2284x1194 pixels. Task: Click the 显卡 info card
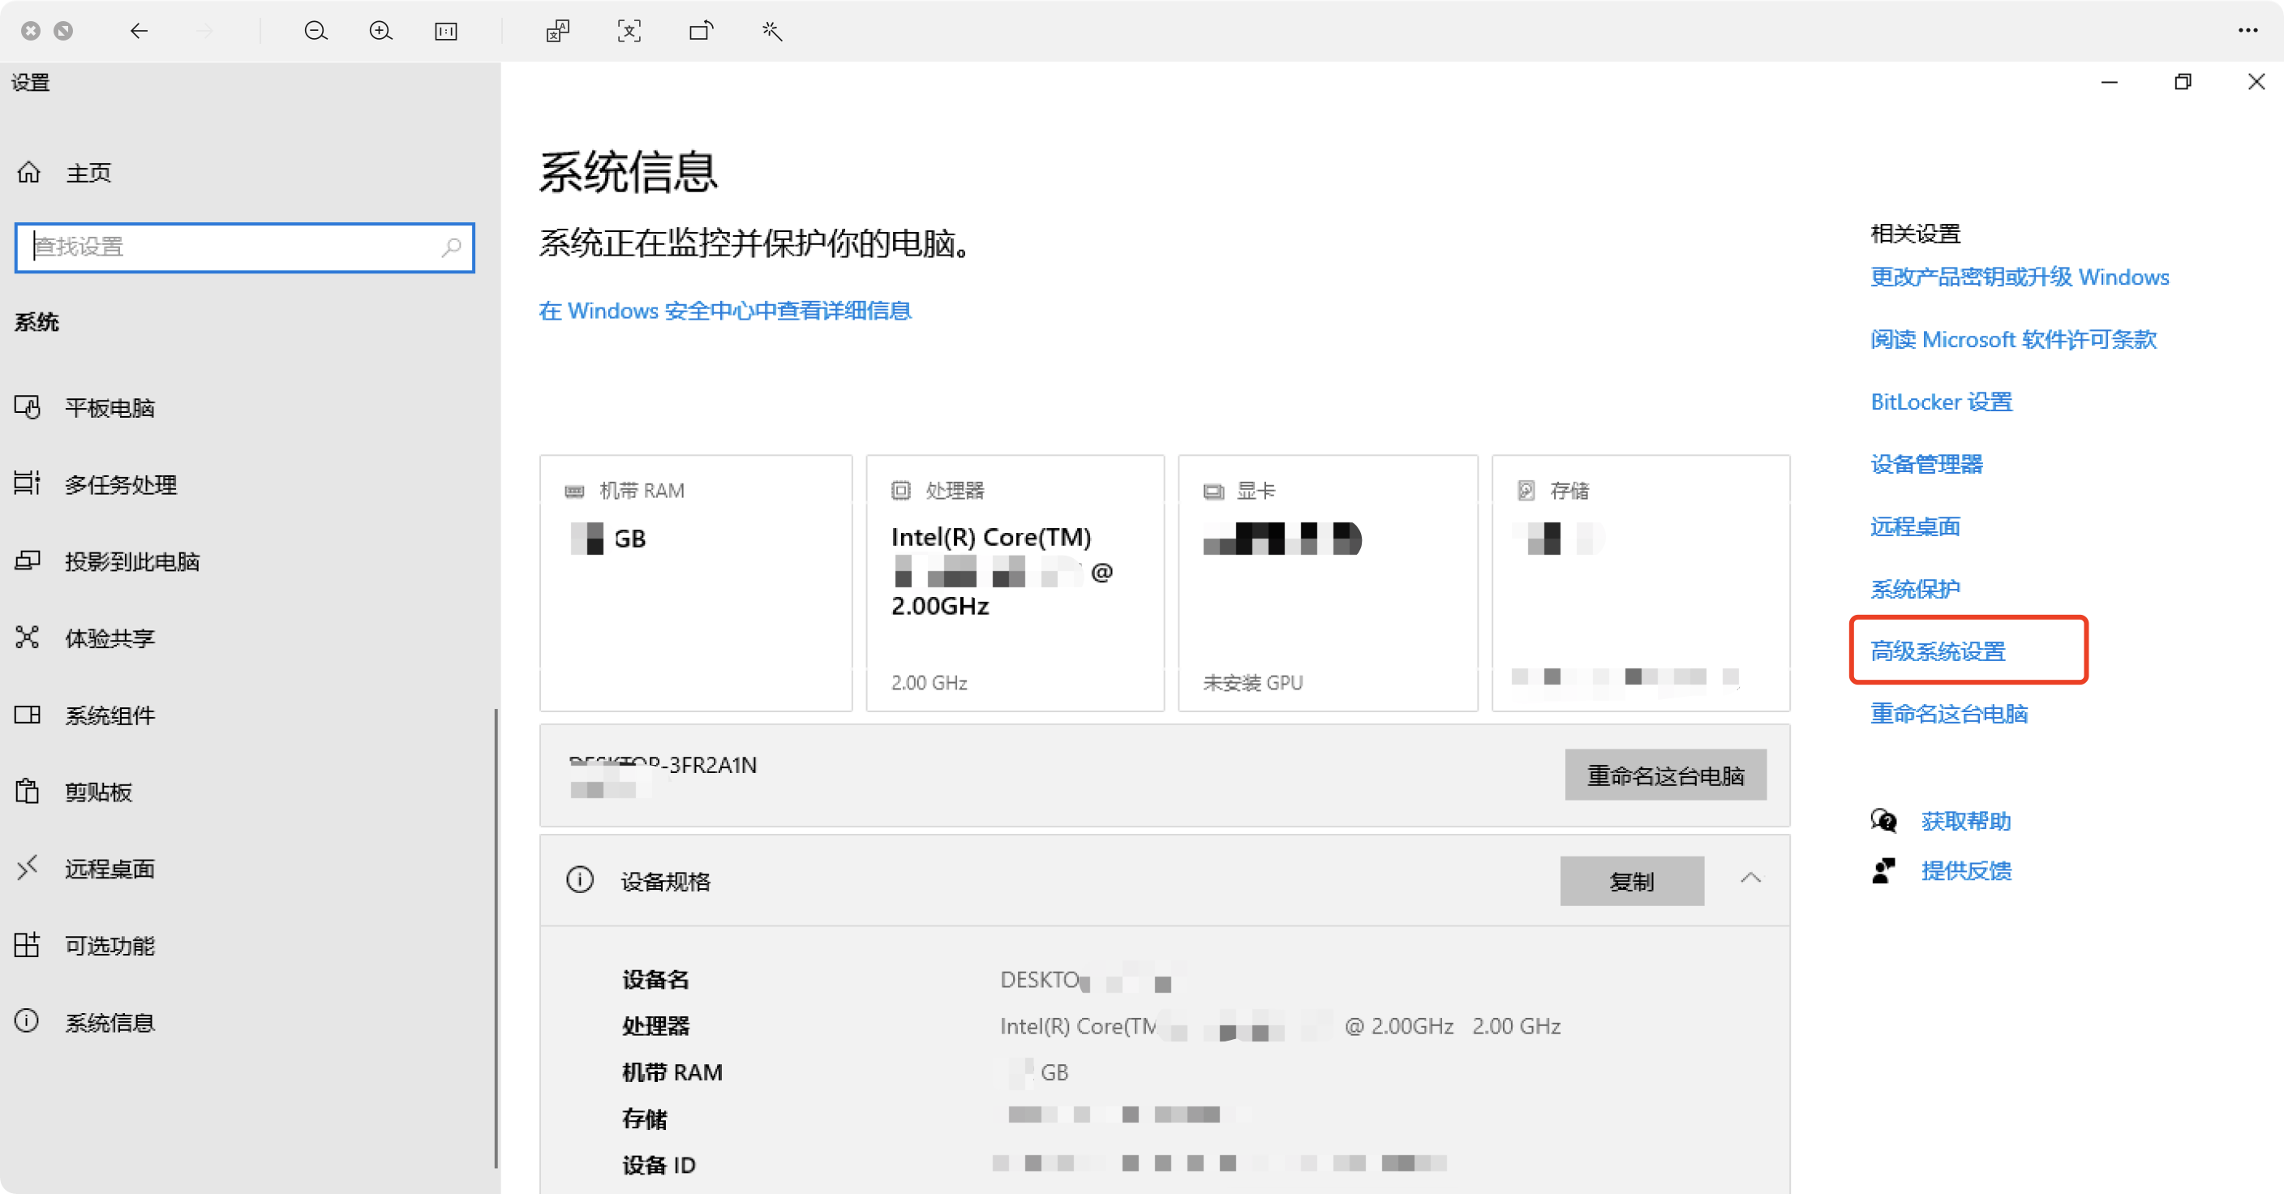click(x=1329, y=583)
